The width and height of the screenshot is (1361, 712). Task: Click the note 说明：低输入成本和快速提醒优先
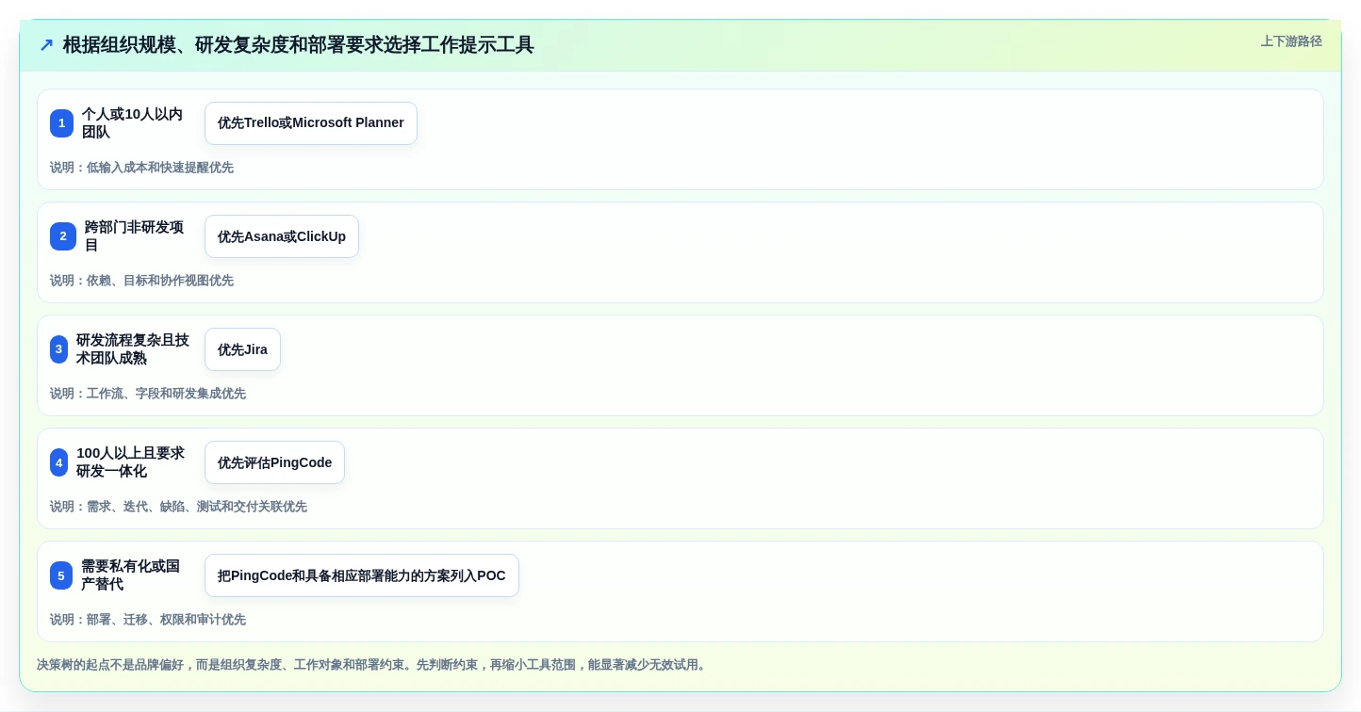point(141,168)
